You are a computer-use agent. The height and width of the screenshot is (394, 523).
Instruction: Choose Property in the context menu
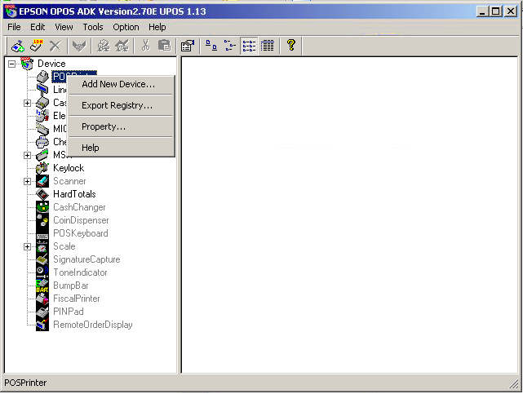click(x=104, y=126)
